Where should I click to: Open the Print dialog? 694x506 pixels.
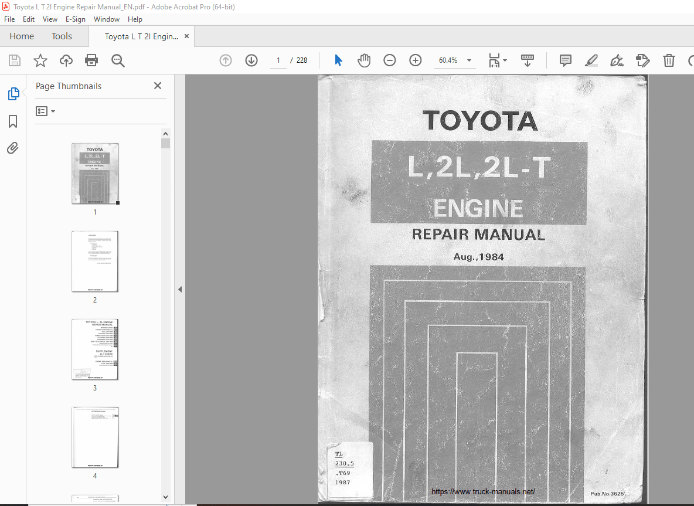pyautogui.click(x=91, y=60)
